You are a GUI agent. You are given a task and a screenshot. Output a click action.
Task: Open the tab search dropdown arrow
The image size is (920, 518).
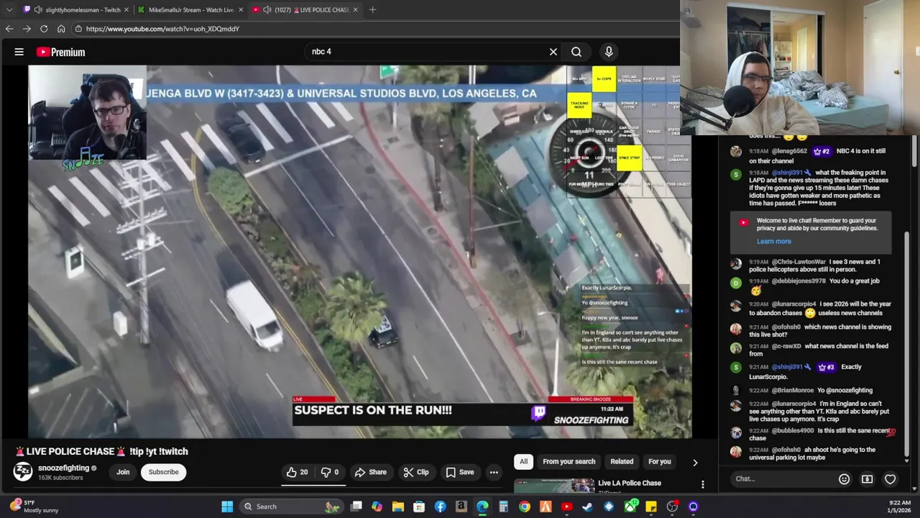[9, 9]
